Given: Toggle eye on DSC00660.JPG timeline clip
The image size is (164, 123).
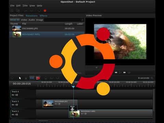Looking at the screenshot, I should click(56, 104).
